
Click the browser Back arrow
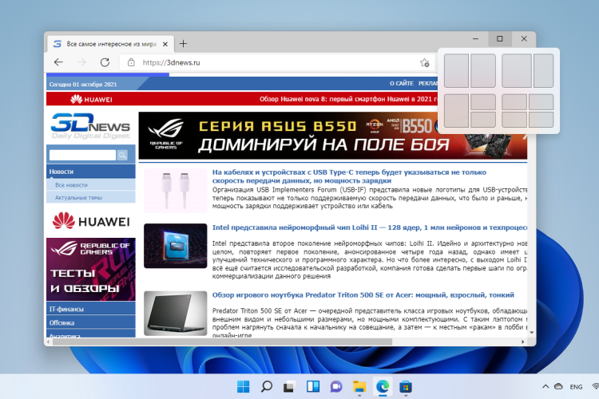click(x=58, y=62)
